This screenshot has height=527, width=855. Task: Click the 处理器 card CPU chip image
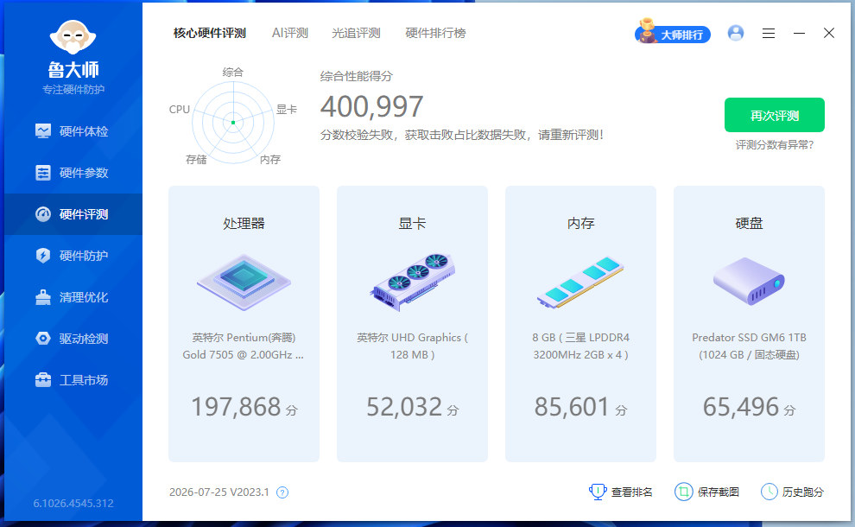(x=244, y=283)
